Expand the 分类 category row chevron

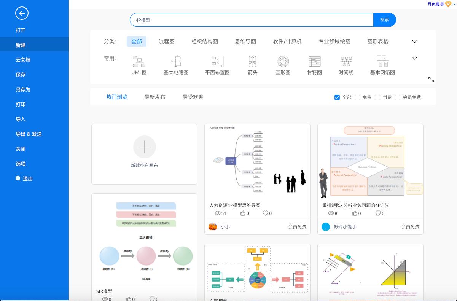click(414, 41)
